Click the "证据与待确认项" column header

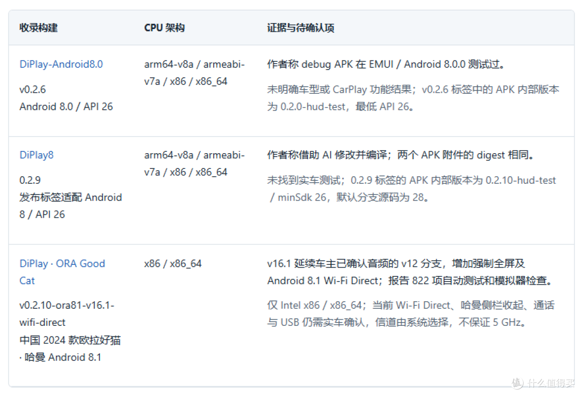coord(301,28)
